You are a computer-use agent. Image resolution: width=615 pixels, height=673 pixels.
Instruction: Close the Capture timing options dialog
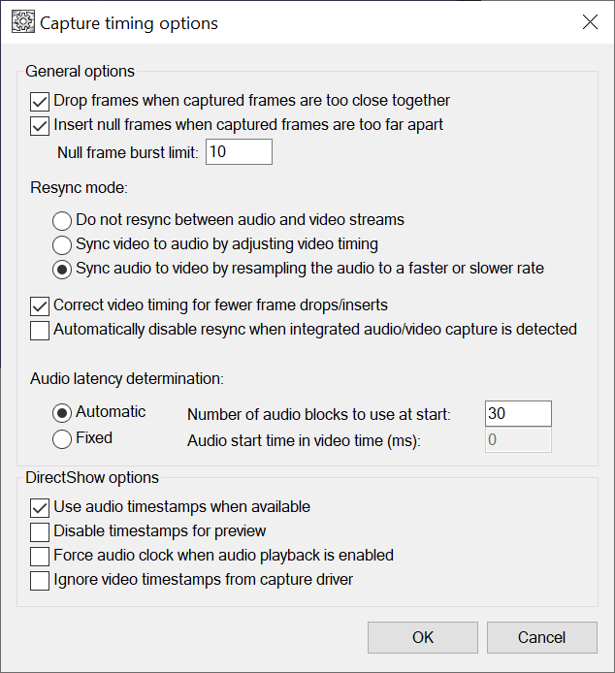pyautogui.click(x=590, y=22)
